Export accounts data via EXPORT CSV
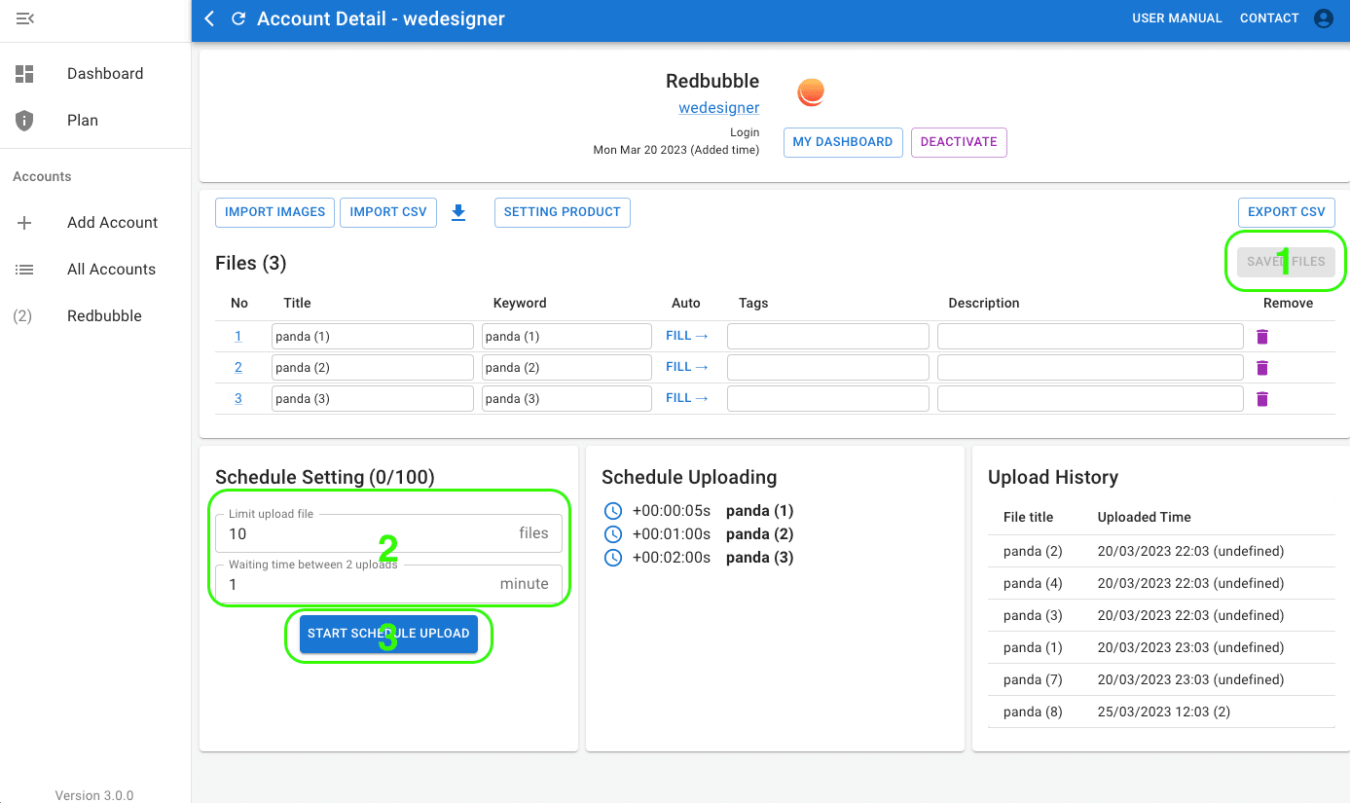 pyautogui.click(x=1286, y=212)
